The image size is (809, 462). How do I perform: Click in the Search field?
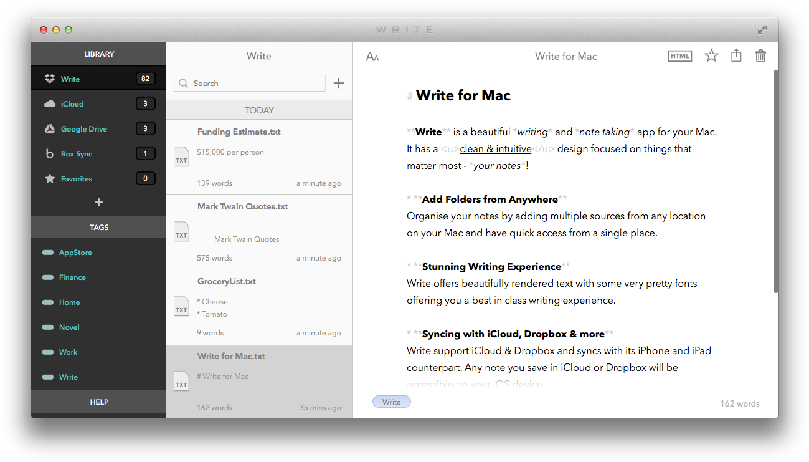(x=250, y=84)
